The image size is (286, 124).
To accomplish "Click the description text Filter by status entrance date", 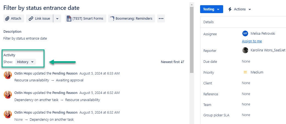I will click(25, 39).
